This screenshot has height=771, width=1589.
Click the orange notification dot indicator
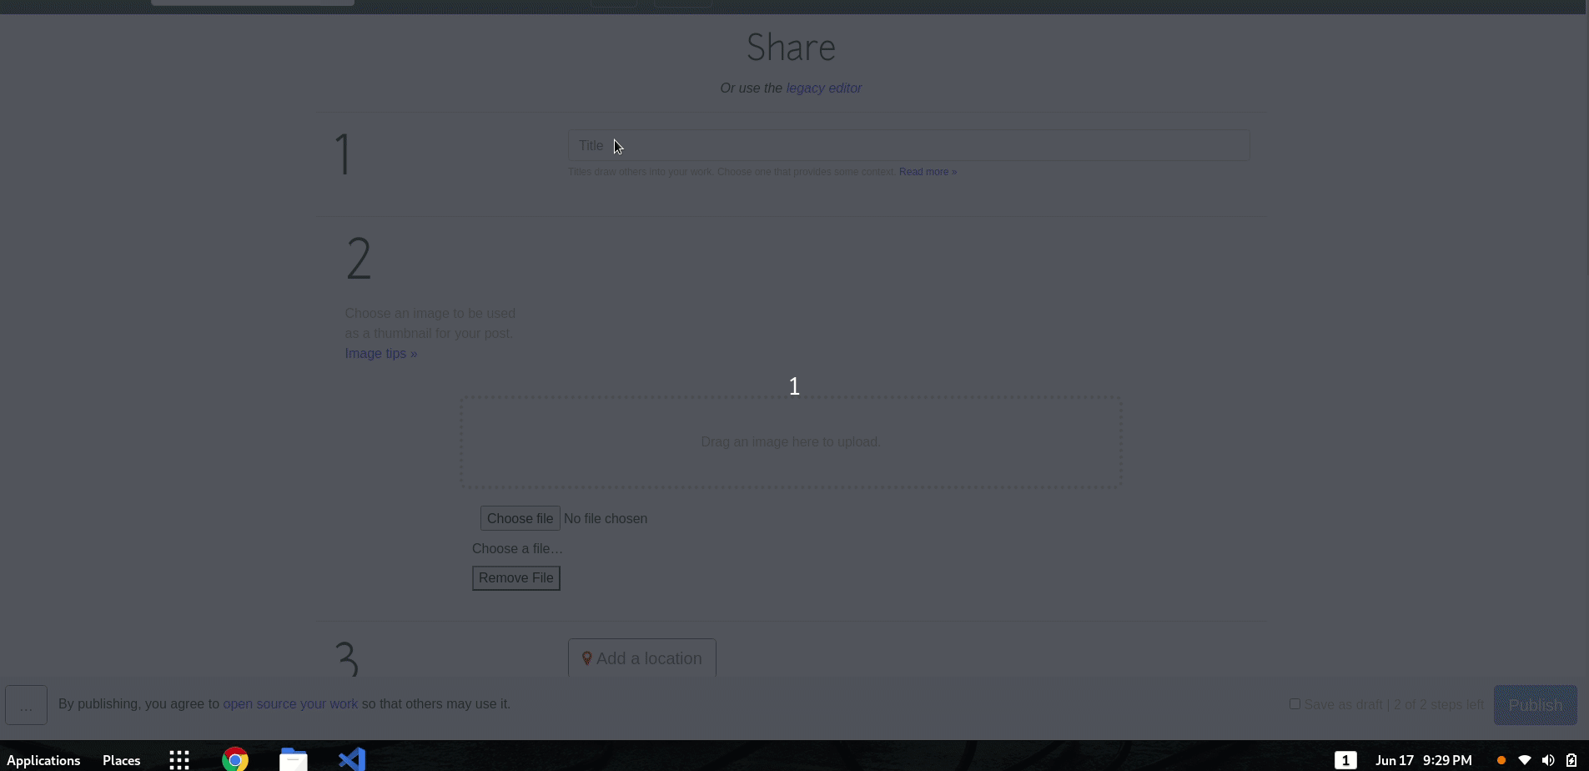[x=1501, y=760]
